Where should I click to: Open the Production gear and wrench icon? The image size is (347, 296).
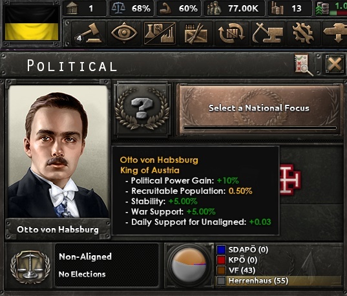tap(303, 33)
